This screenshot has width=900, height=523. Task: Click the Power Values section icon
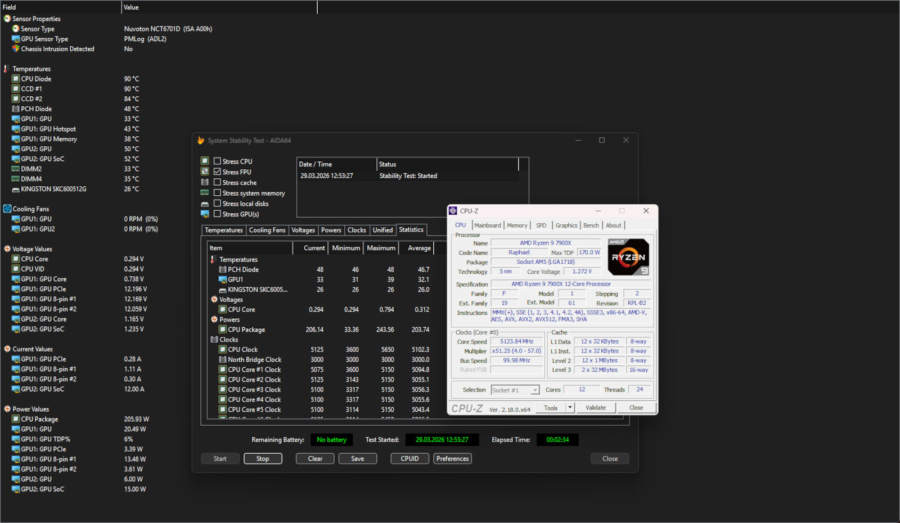[x=7, y=409]
